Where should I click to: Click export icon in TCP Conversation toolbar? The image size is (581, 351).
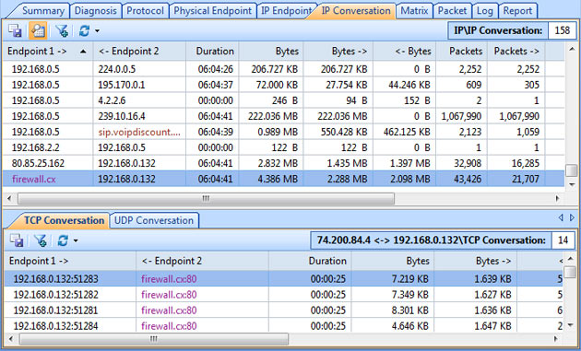click(17, 240)
